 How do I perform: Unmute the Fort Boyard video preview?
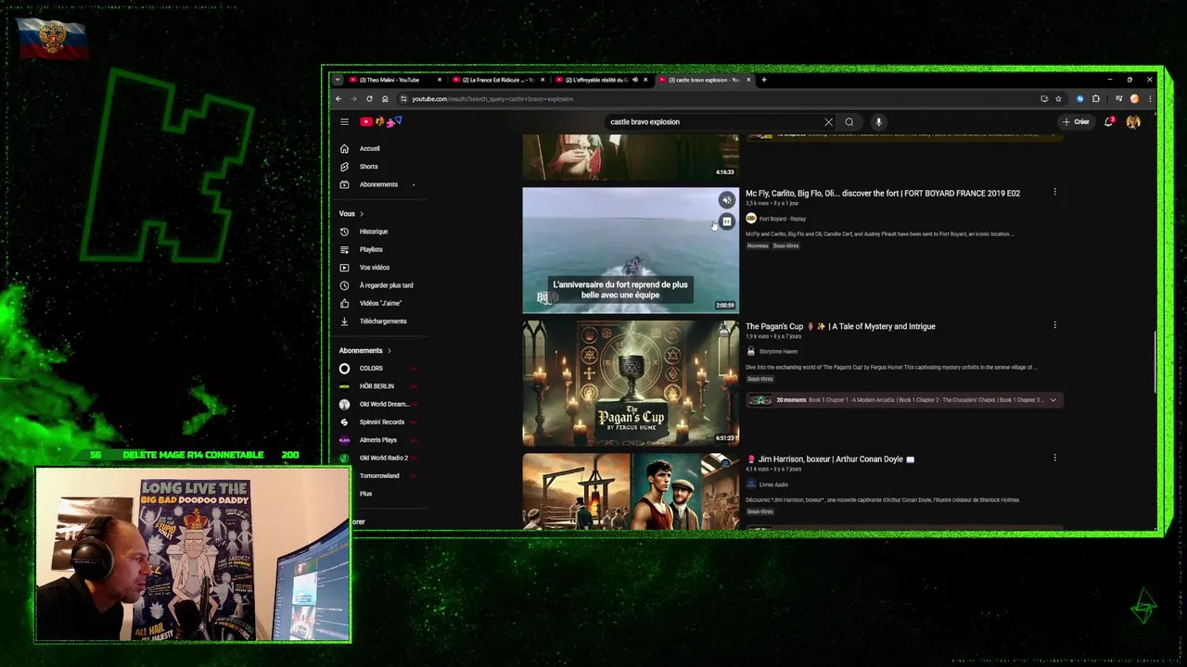(x=727, y=200)
